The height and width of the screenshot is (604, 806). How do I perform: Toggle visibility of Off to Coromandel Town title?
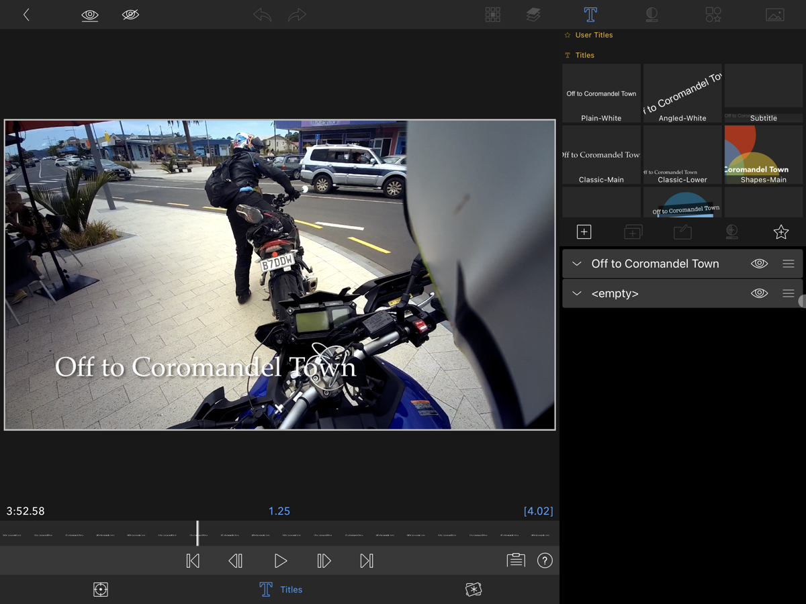(x=759, y=264)
